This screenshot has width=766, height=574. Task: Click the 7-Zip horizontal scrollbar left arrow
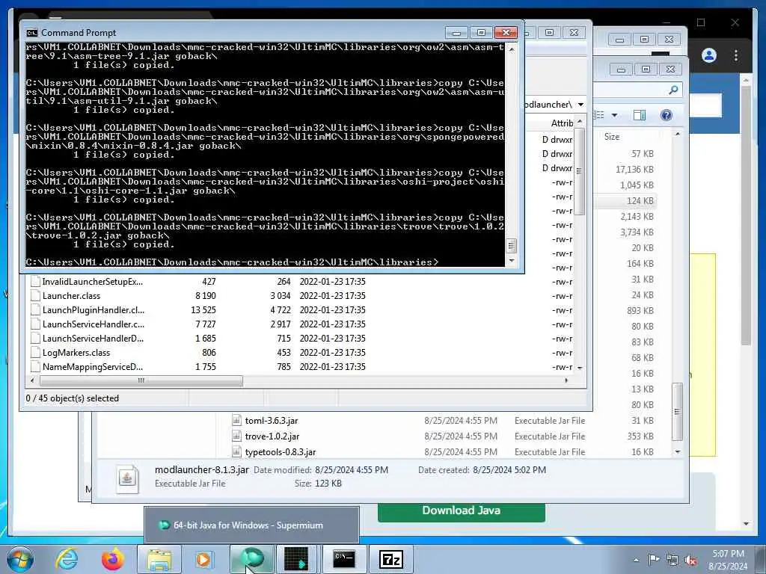pos(32,380)
